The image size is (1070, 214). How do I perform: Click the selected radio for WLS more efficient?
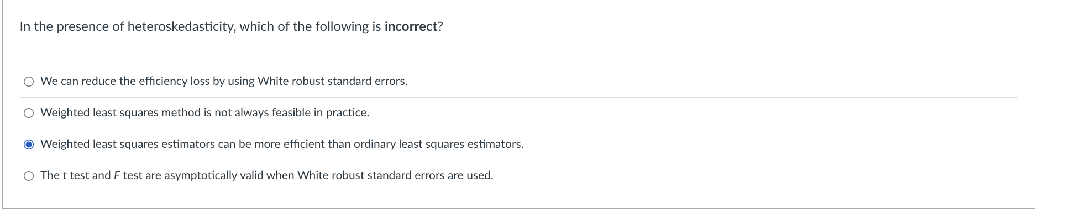pyautogui.click(x=29, y=145)
